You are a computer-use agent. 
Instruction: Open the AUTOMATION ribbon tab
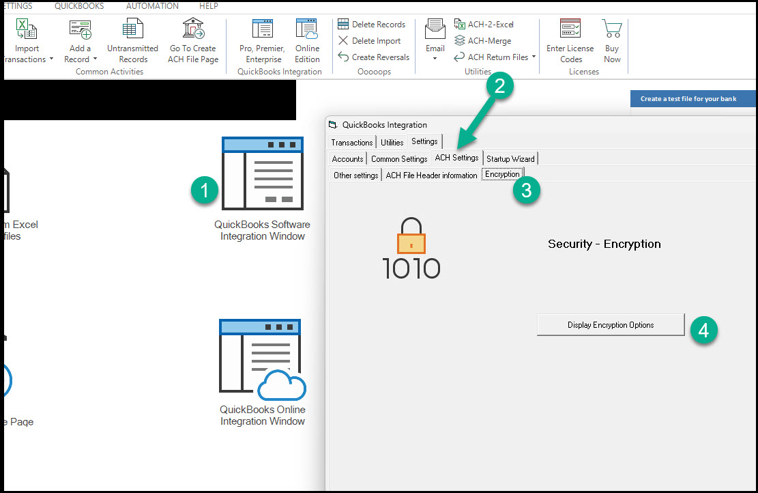point(152,6)
